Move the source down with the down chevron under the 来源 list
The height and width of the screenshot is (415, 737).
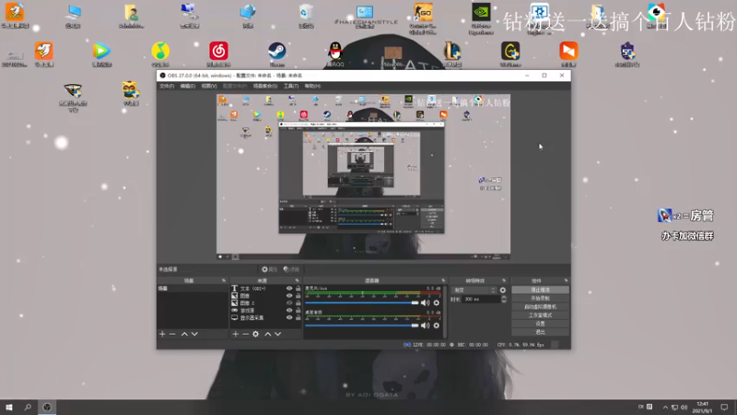point(278,334)
